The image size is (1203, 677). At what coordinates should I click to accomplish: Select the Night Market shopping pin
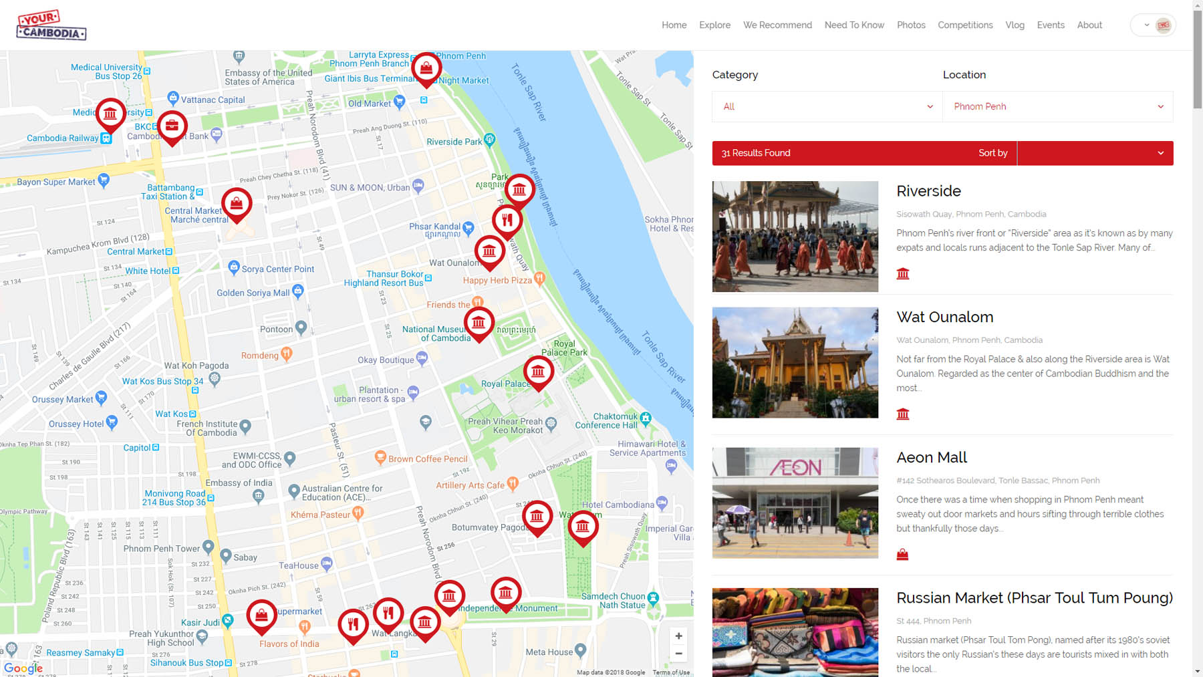tap(426, 67)
